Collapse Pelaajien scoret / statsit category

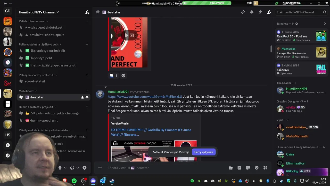(x=38, y=75)
